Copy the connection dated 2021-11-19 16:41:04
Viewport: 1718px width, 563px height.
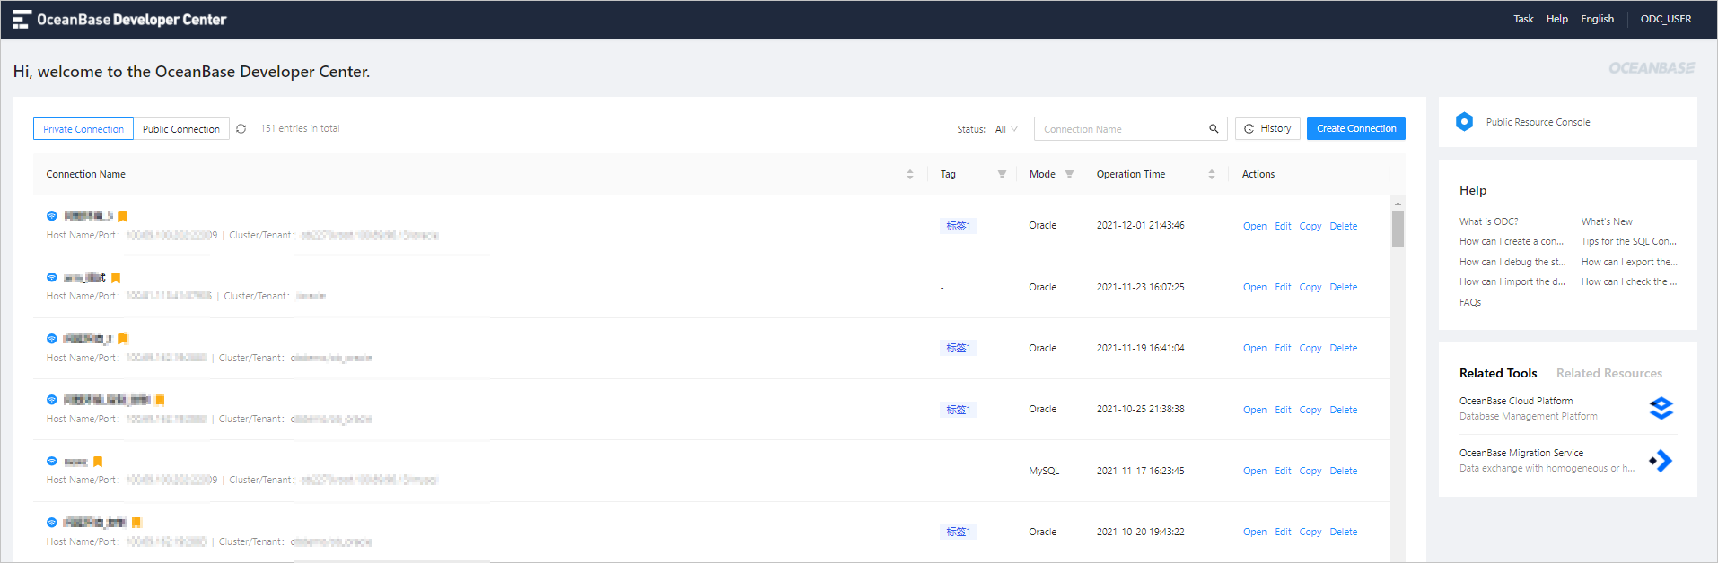click(x=1310, y=349)
